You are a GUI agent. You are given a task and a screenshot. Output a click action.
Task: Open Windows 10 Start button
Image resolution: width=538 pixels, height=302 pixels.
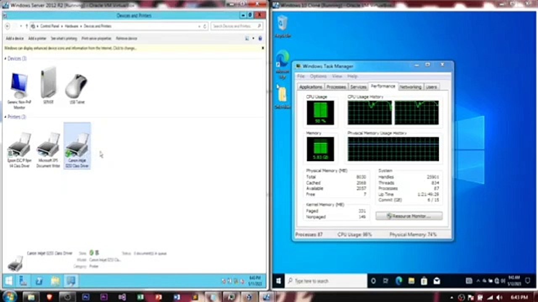click(278, 281)
